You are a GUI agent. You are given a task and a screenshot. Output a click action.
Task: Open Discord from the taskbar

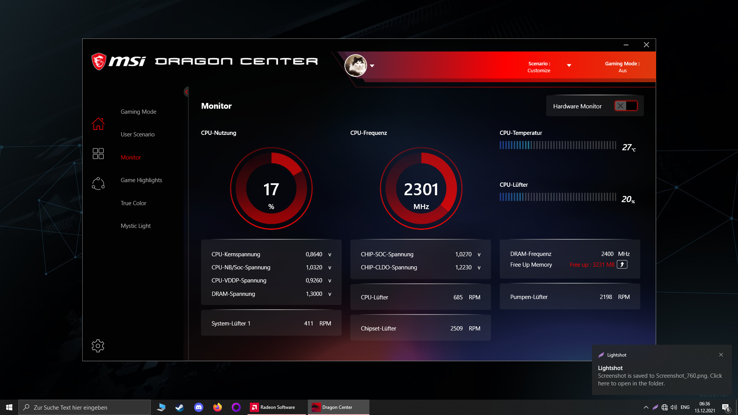click(x=199, y=407)
